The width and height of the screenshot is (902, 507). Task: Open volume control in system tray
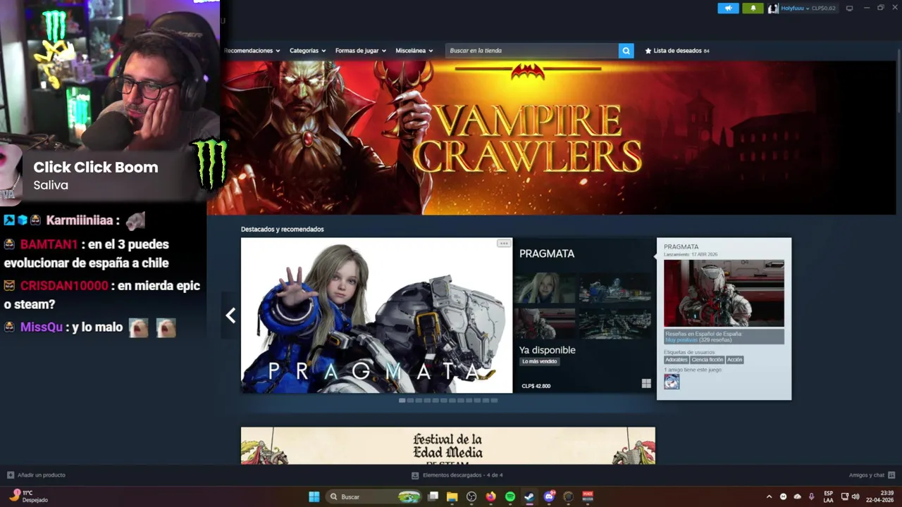point(855,496)
